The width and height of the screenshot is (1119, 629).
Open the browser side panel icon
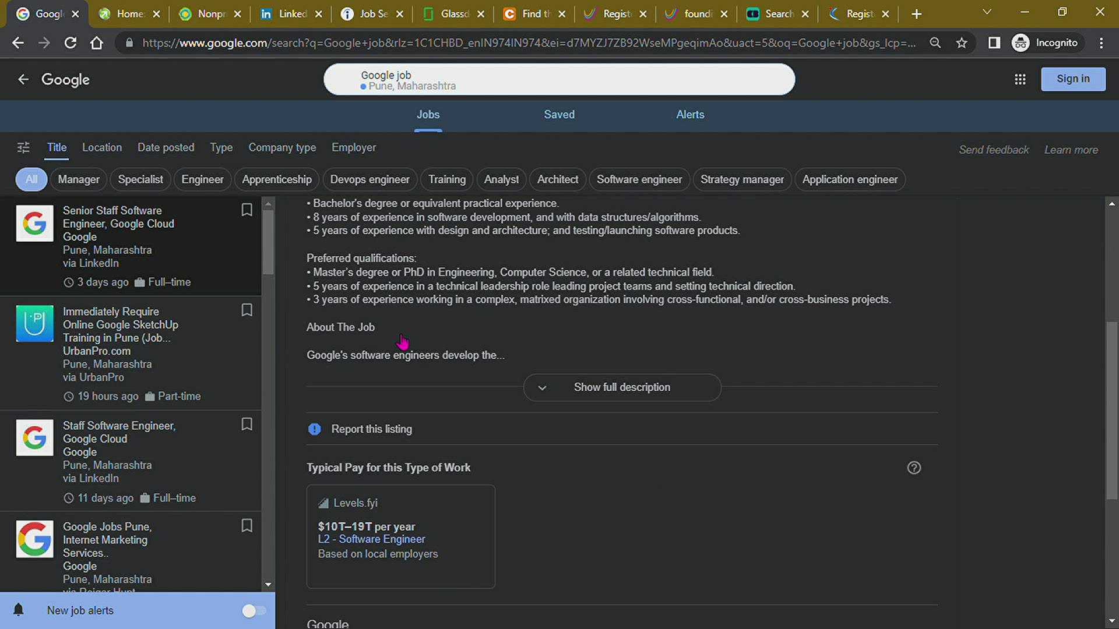994,43
